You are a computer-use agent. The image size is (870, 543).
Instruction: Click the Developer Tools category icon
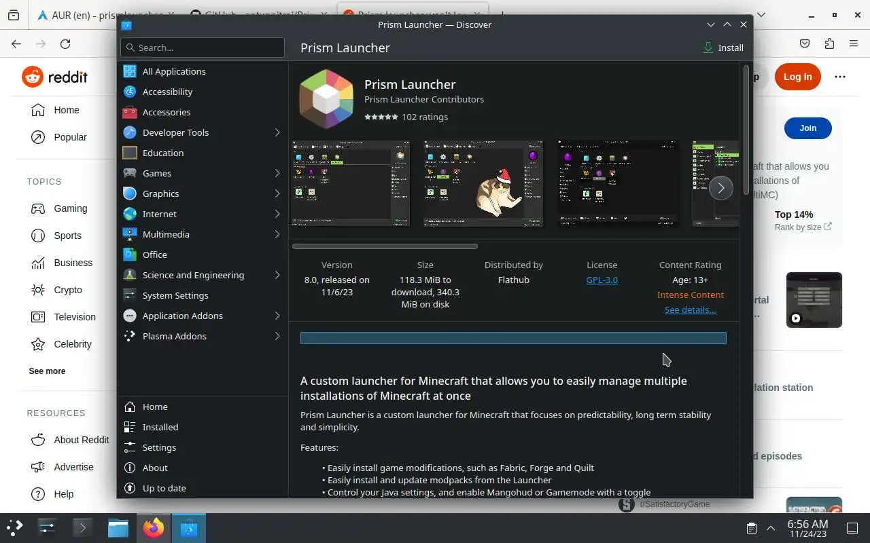tap(130, 132)
